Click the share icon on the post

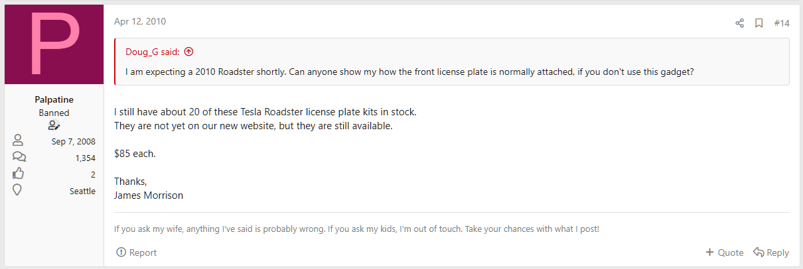(739, 23)
